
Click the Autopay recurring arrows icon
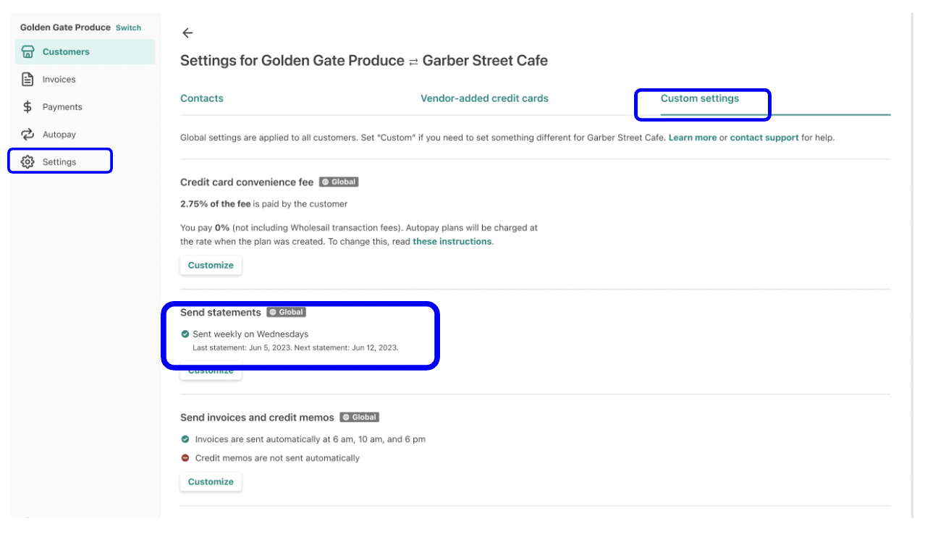point(28,135)
